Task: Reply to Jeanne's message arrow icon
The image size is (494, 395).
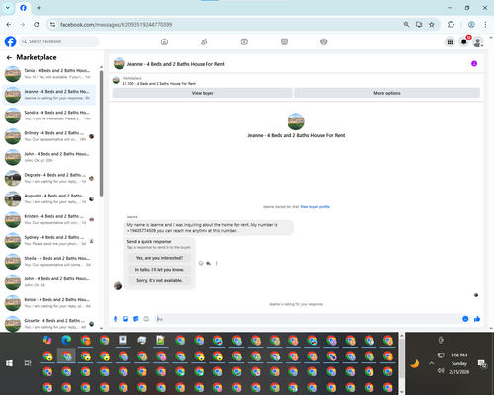Action: (x=208, y=263)
